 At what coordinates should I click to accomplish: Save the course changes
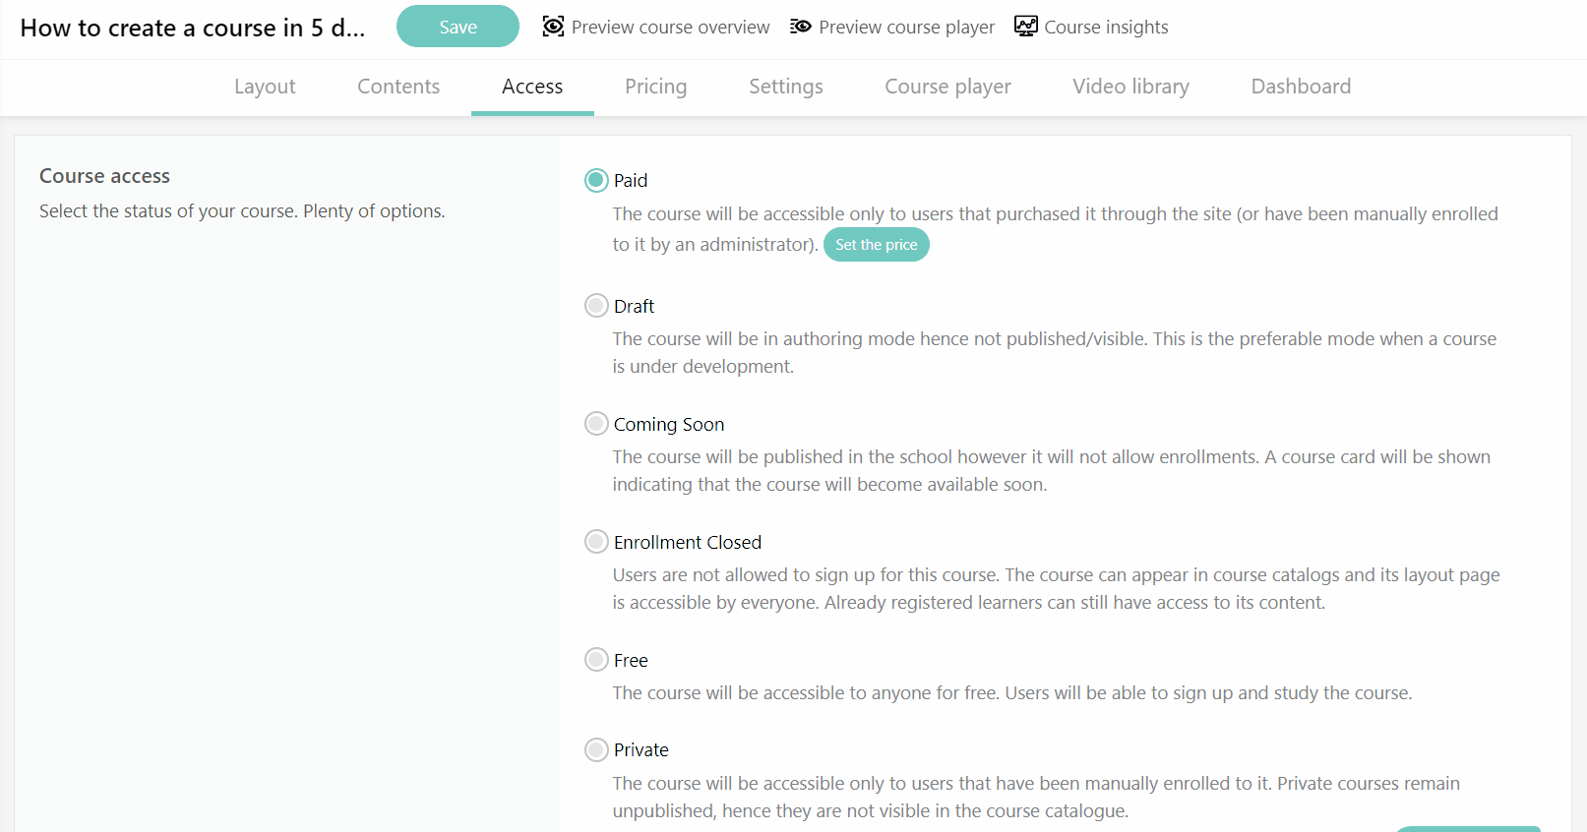[458, 27]
